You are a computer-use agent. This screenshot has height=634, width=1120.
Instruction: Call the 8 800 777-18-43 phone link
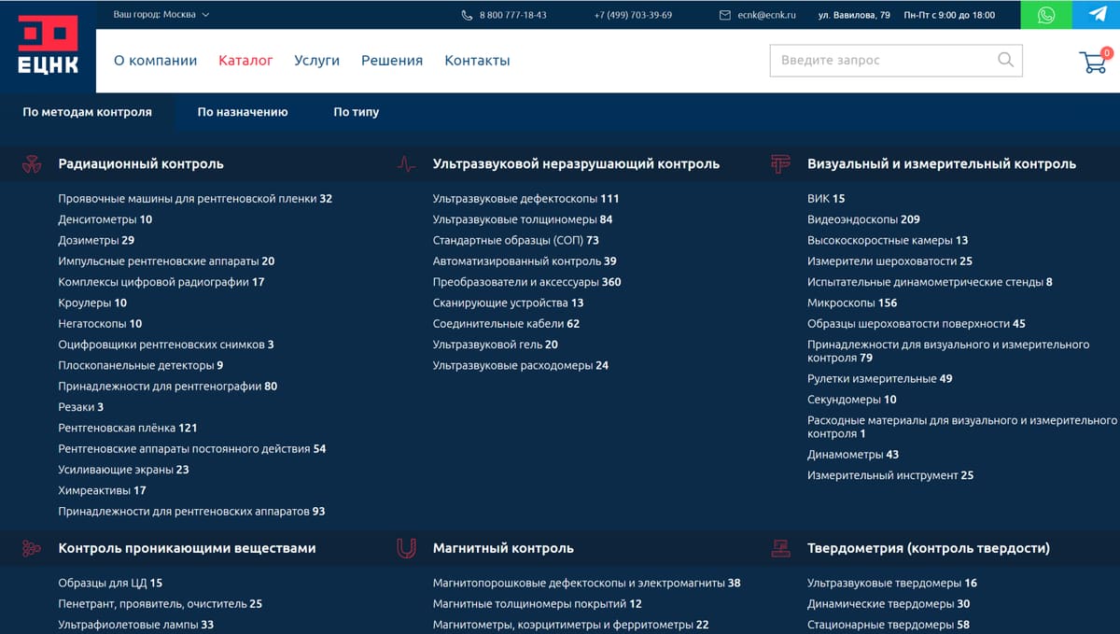513,15
